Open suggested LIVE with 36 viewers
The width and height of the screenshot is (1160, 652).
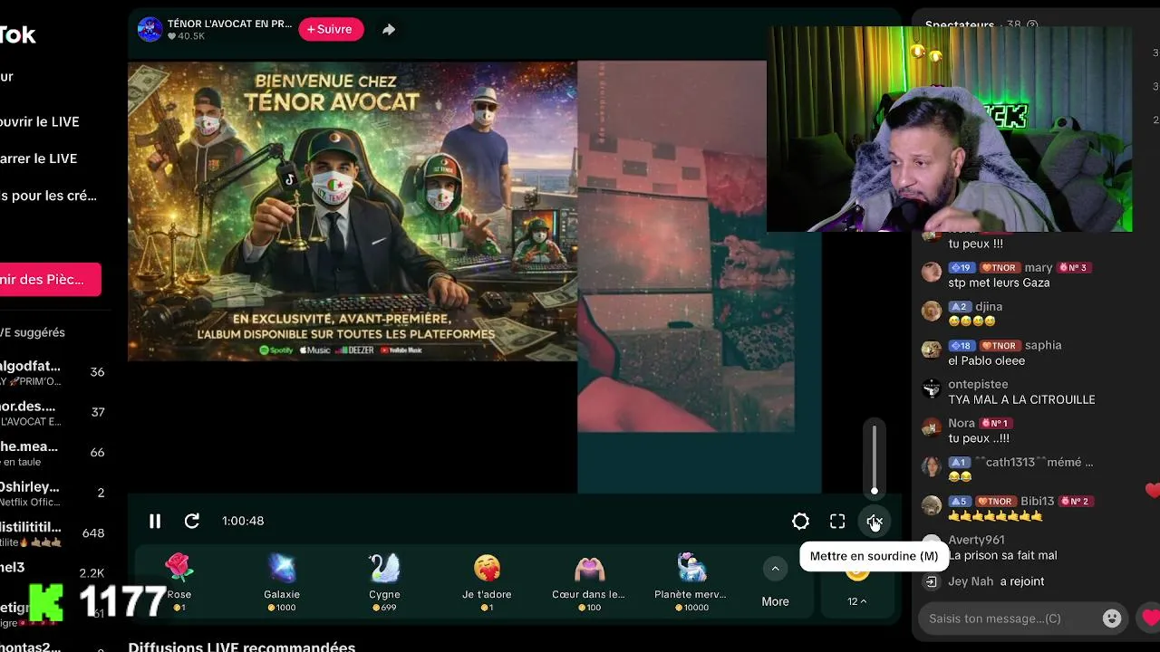(53, 372)
